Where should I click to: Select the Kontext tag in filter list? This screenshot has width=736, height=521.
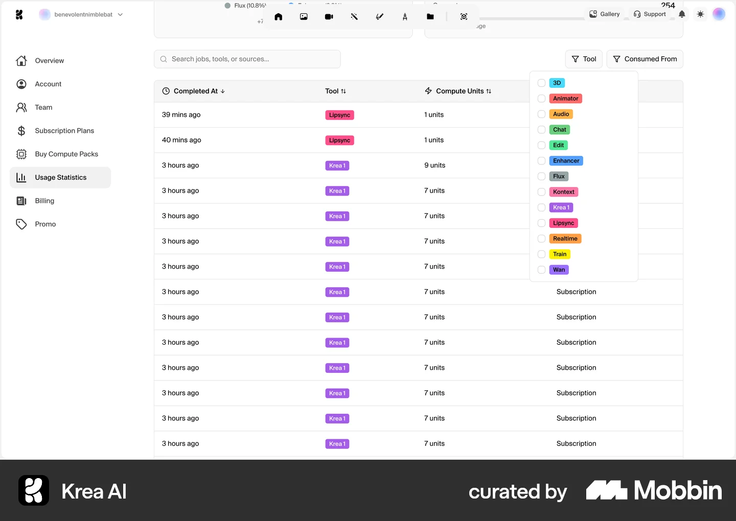pyautogui.click(x=564, y=192)
